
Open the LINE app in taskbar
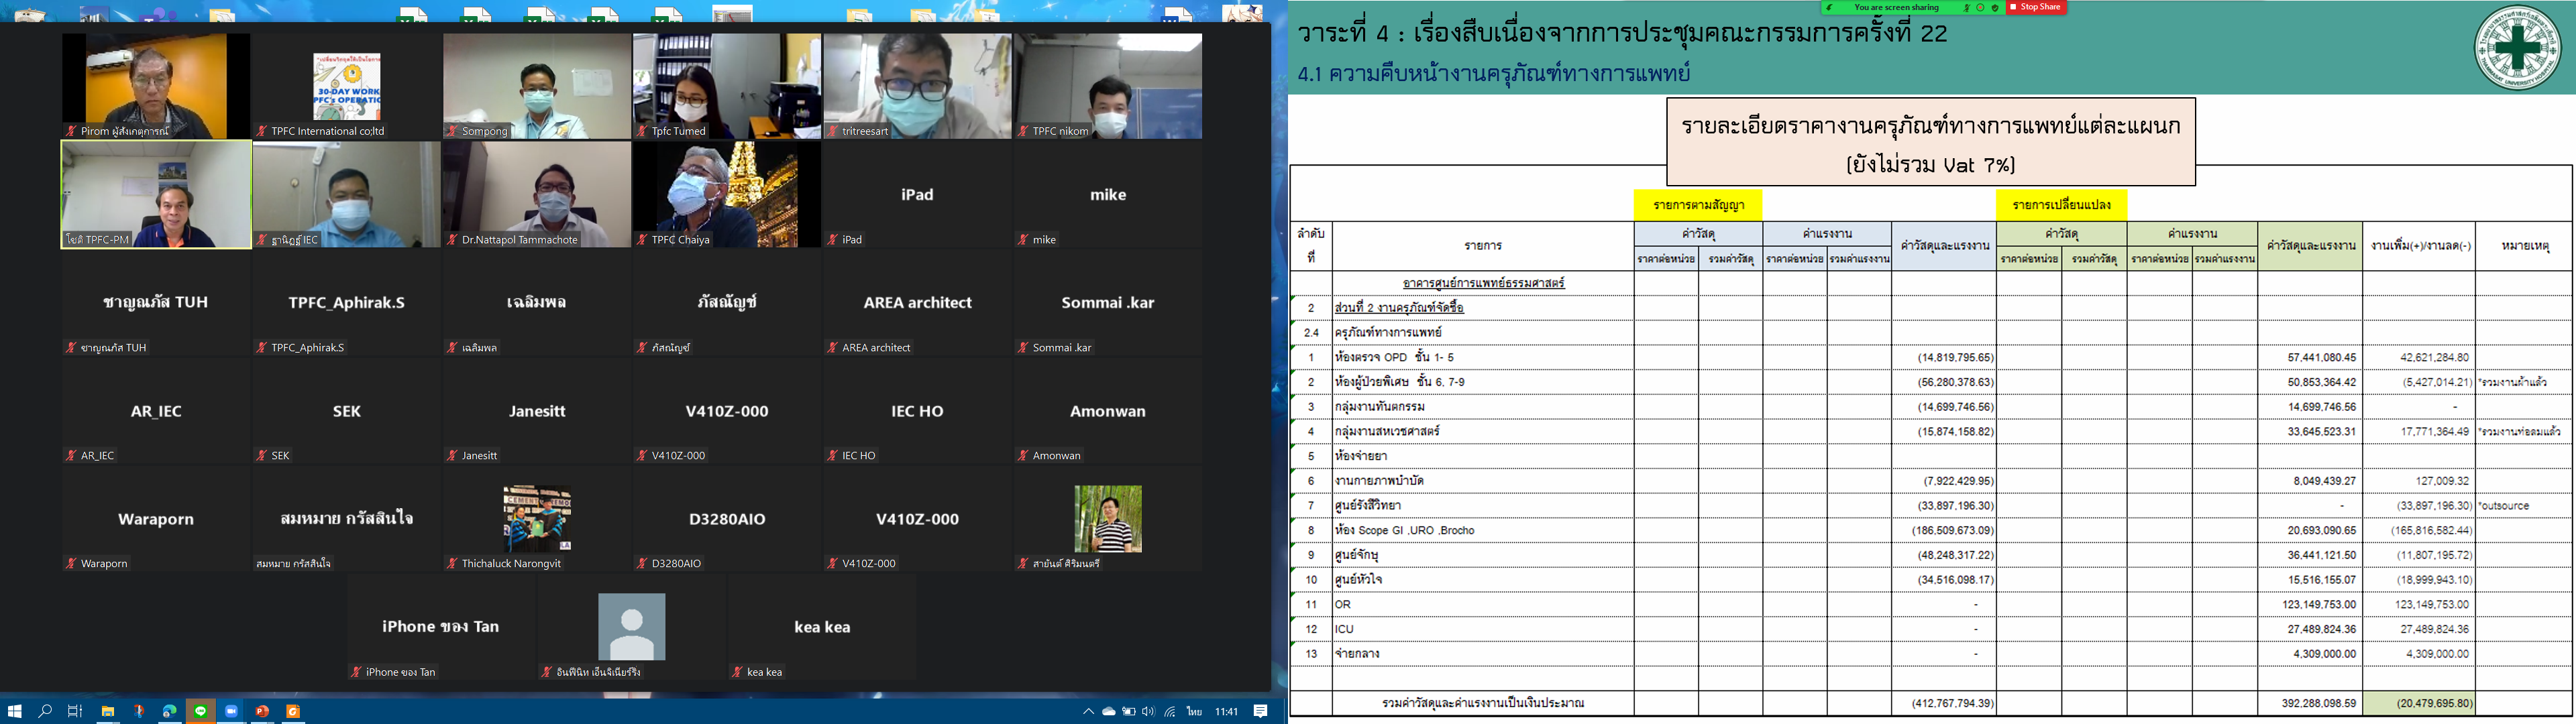pyautogui.click(x=201, y=711)
